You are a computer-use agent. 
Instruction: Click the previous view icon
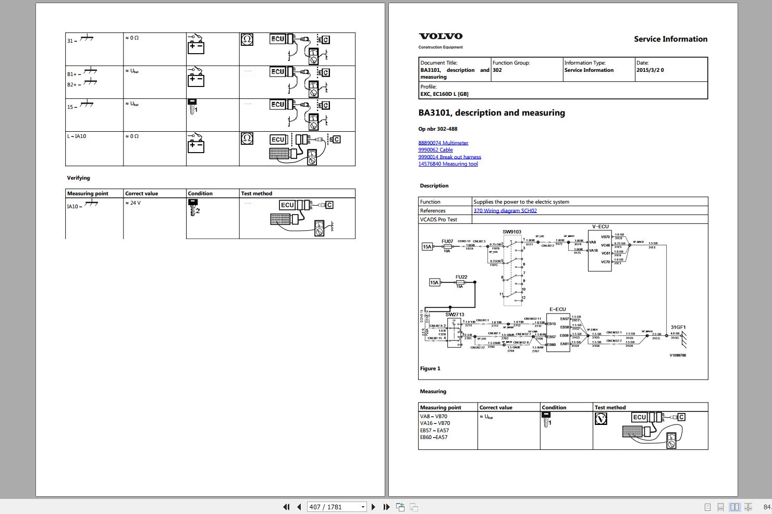click(400, 507)
